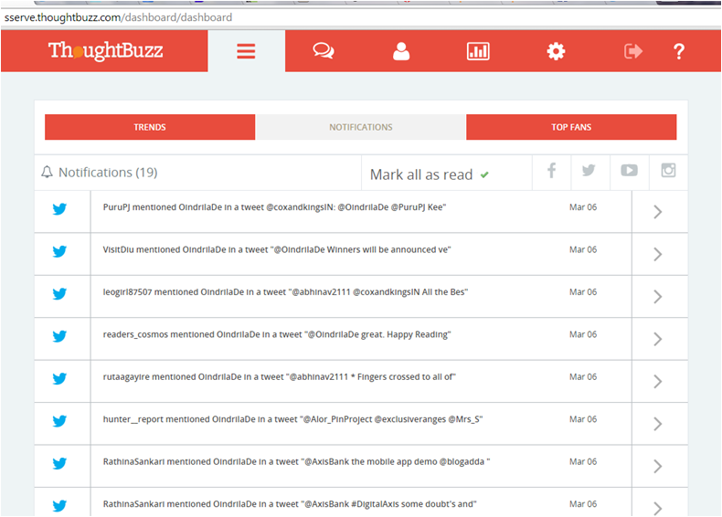
Task: Open the hamburger menu icon
Action: click(246, 51)
